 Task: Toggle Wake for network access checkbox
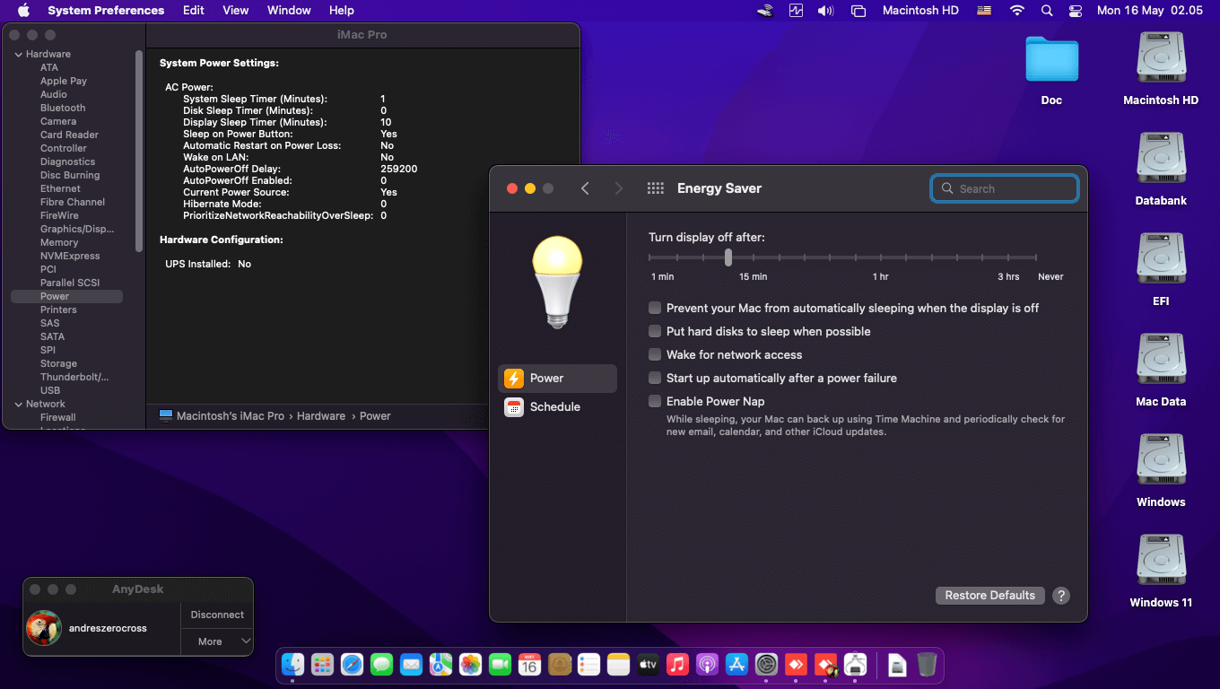[x=655, y=355]
